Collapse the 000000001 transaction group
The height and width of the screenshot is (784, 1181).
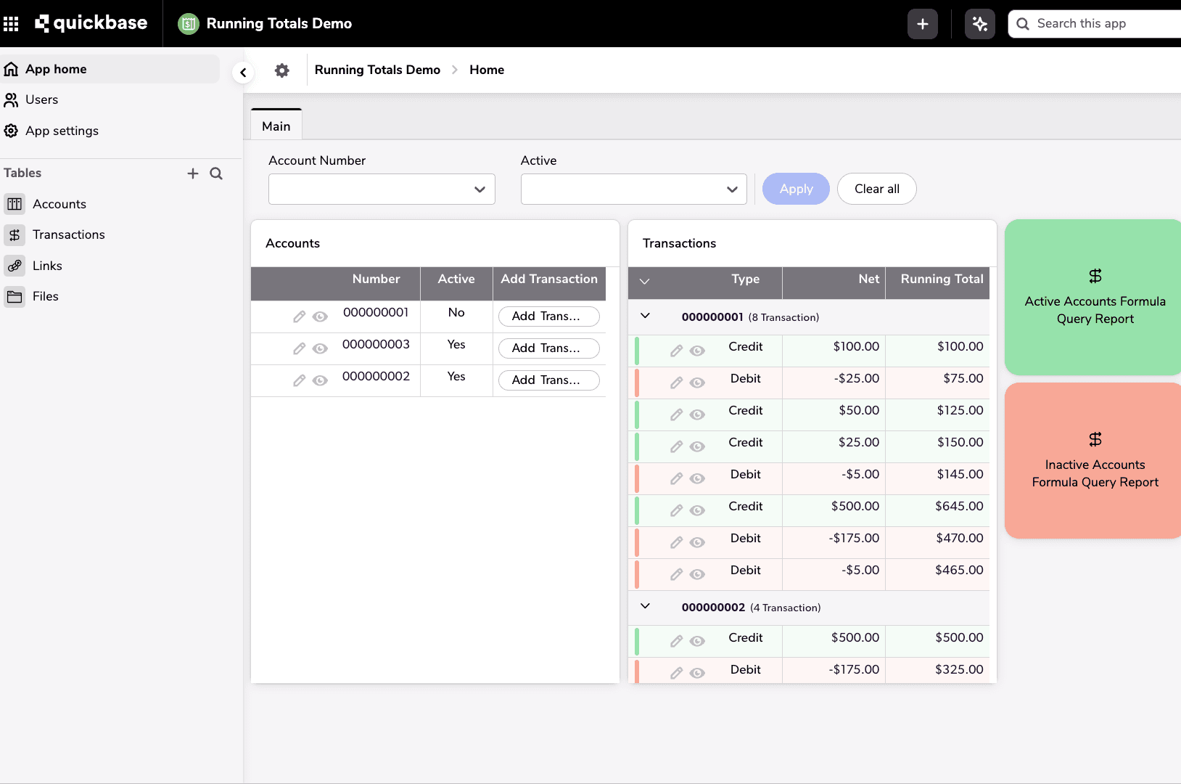point(645,315)
